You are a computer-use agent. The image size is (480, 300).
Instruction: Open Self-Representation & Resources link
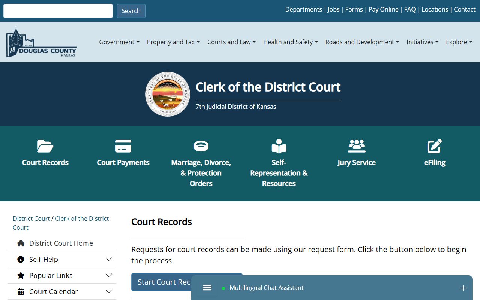click(x=279, y=173)
